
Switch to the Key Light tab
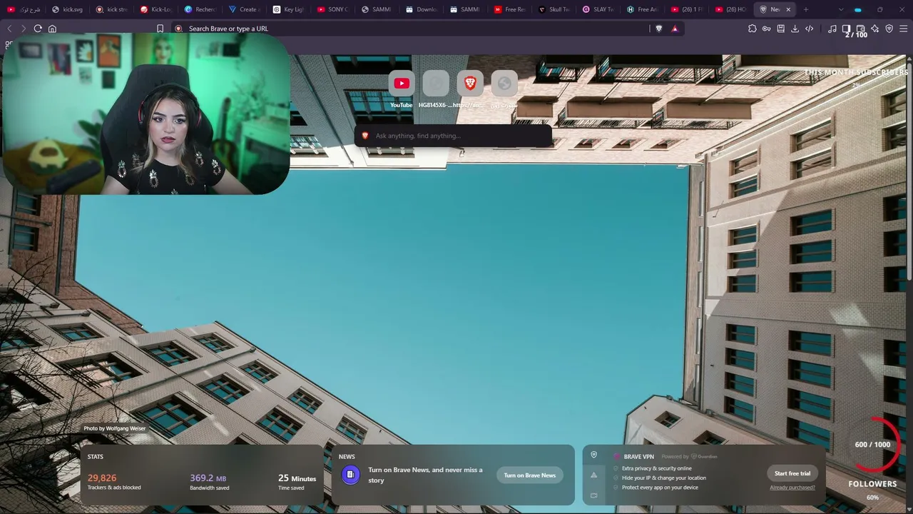288,9
